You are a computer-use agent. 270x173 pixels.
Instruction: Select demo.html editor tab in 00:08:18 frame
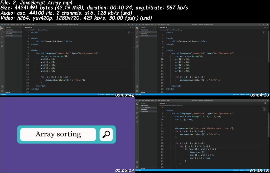click(163, 103)
